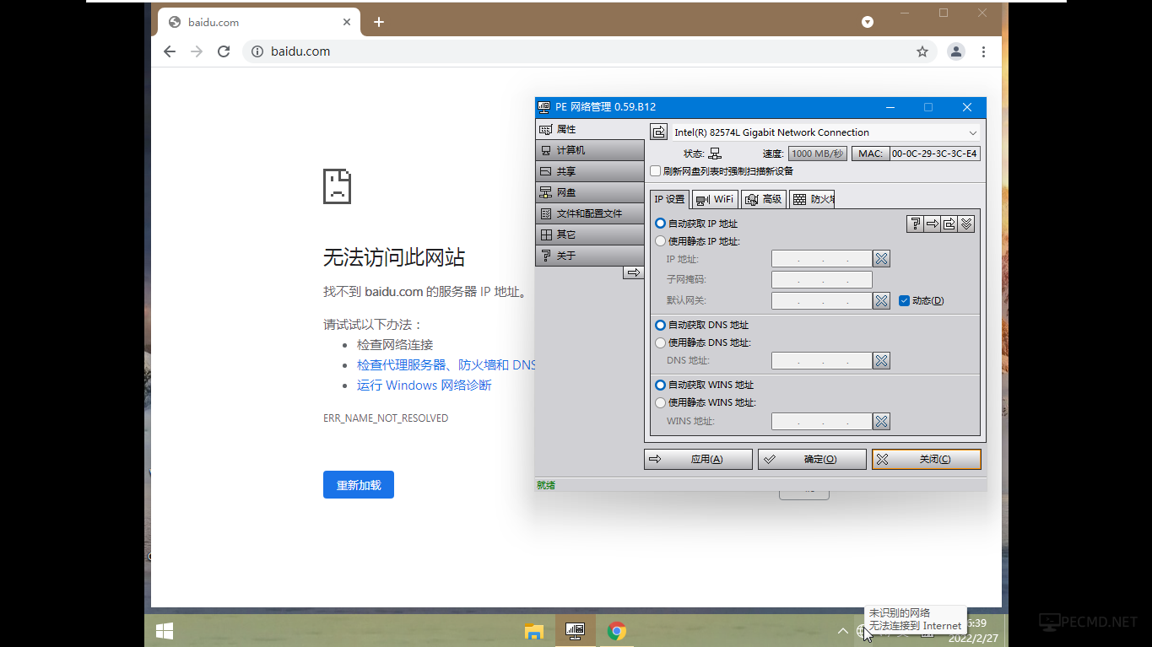Click the right arrow icon in IP settings toolbar
This screenshot has height=647, width=1152.
click(x=933, y=224)
